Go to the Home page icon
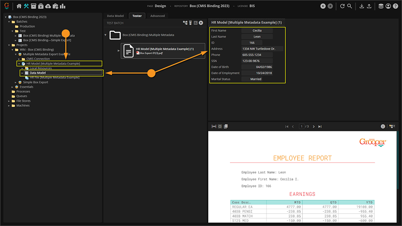Image resolution: width=402 pixels, height=226 pixels. click(19, 6)
